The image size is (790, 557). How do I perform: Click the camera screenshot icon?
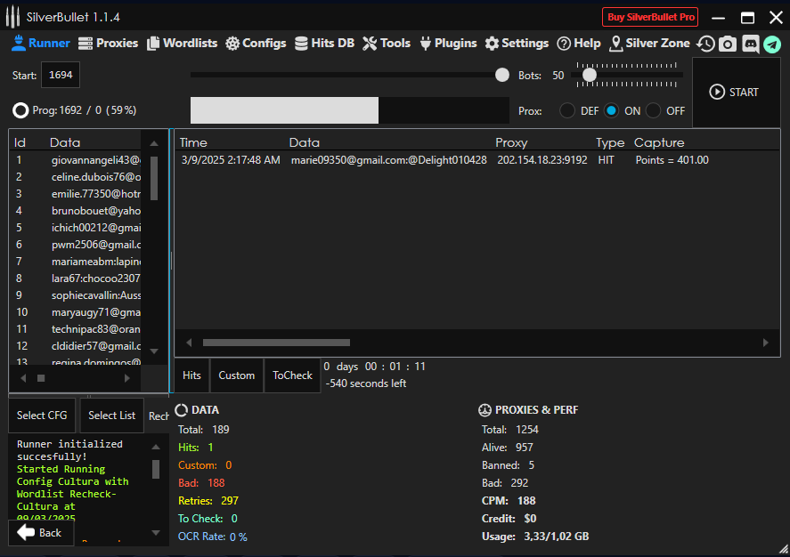[728, 44]
